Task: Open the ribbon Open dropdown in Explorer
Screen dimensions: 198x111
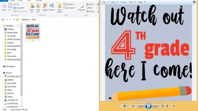Action: click(x=91, y=4)
